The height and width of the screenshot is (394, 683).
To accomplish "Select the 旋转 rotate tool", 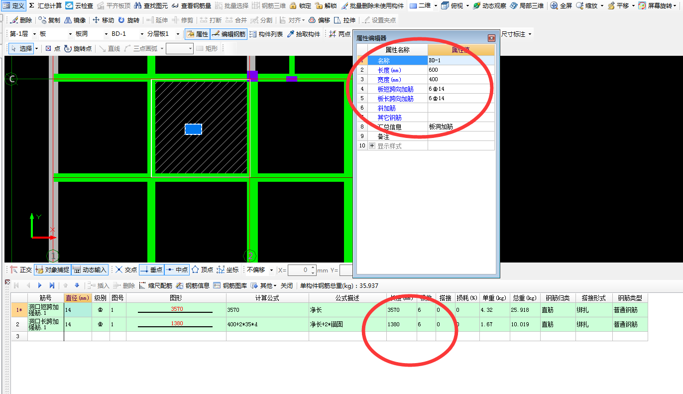I will [128, 20].
